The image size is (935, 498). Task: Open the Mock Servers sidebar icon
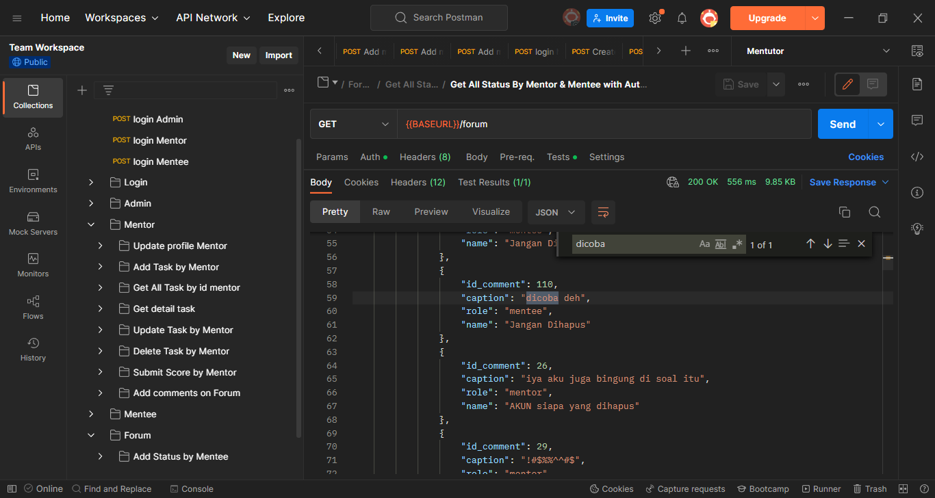[33, 224]
